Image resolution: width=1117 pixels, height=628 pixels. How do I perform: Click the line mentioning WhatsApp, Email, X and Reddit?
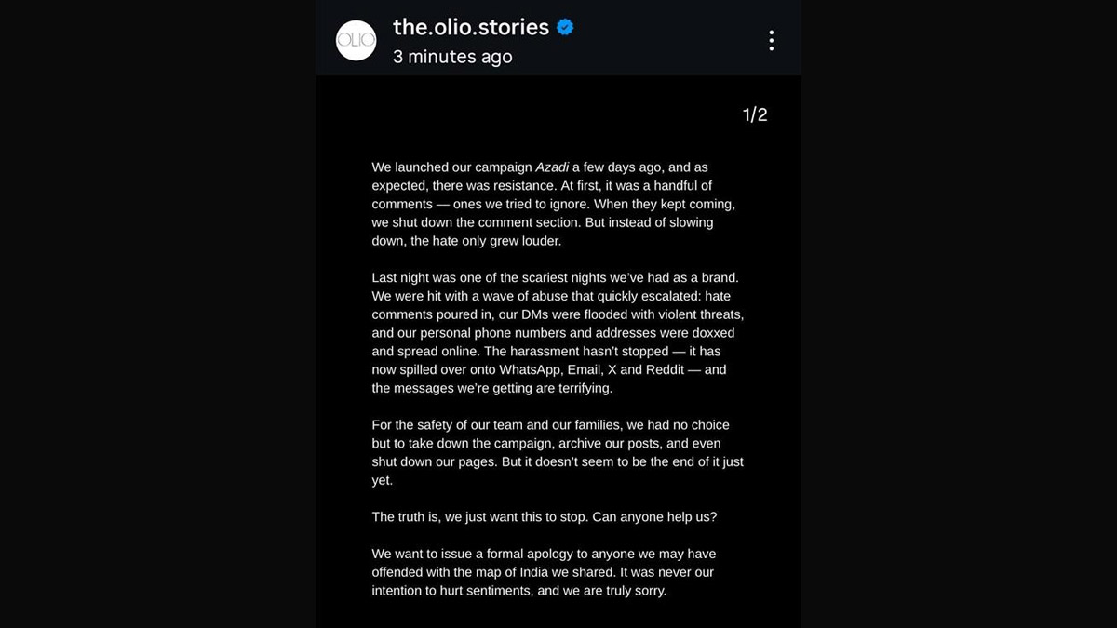click(548, 369)
